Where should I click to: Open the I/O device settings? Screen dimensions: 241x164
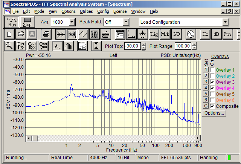tap(177, 34)
